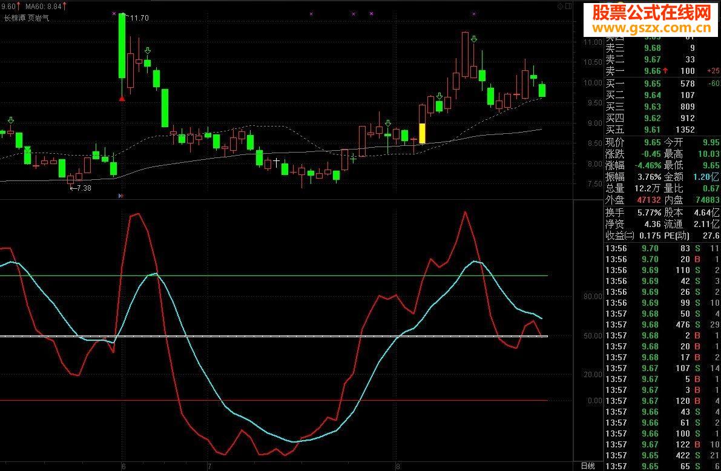Select the 卖三 row priced 9.68
The height and width of the screenshot is (471, 721).
click(x=662, y=48)
